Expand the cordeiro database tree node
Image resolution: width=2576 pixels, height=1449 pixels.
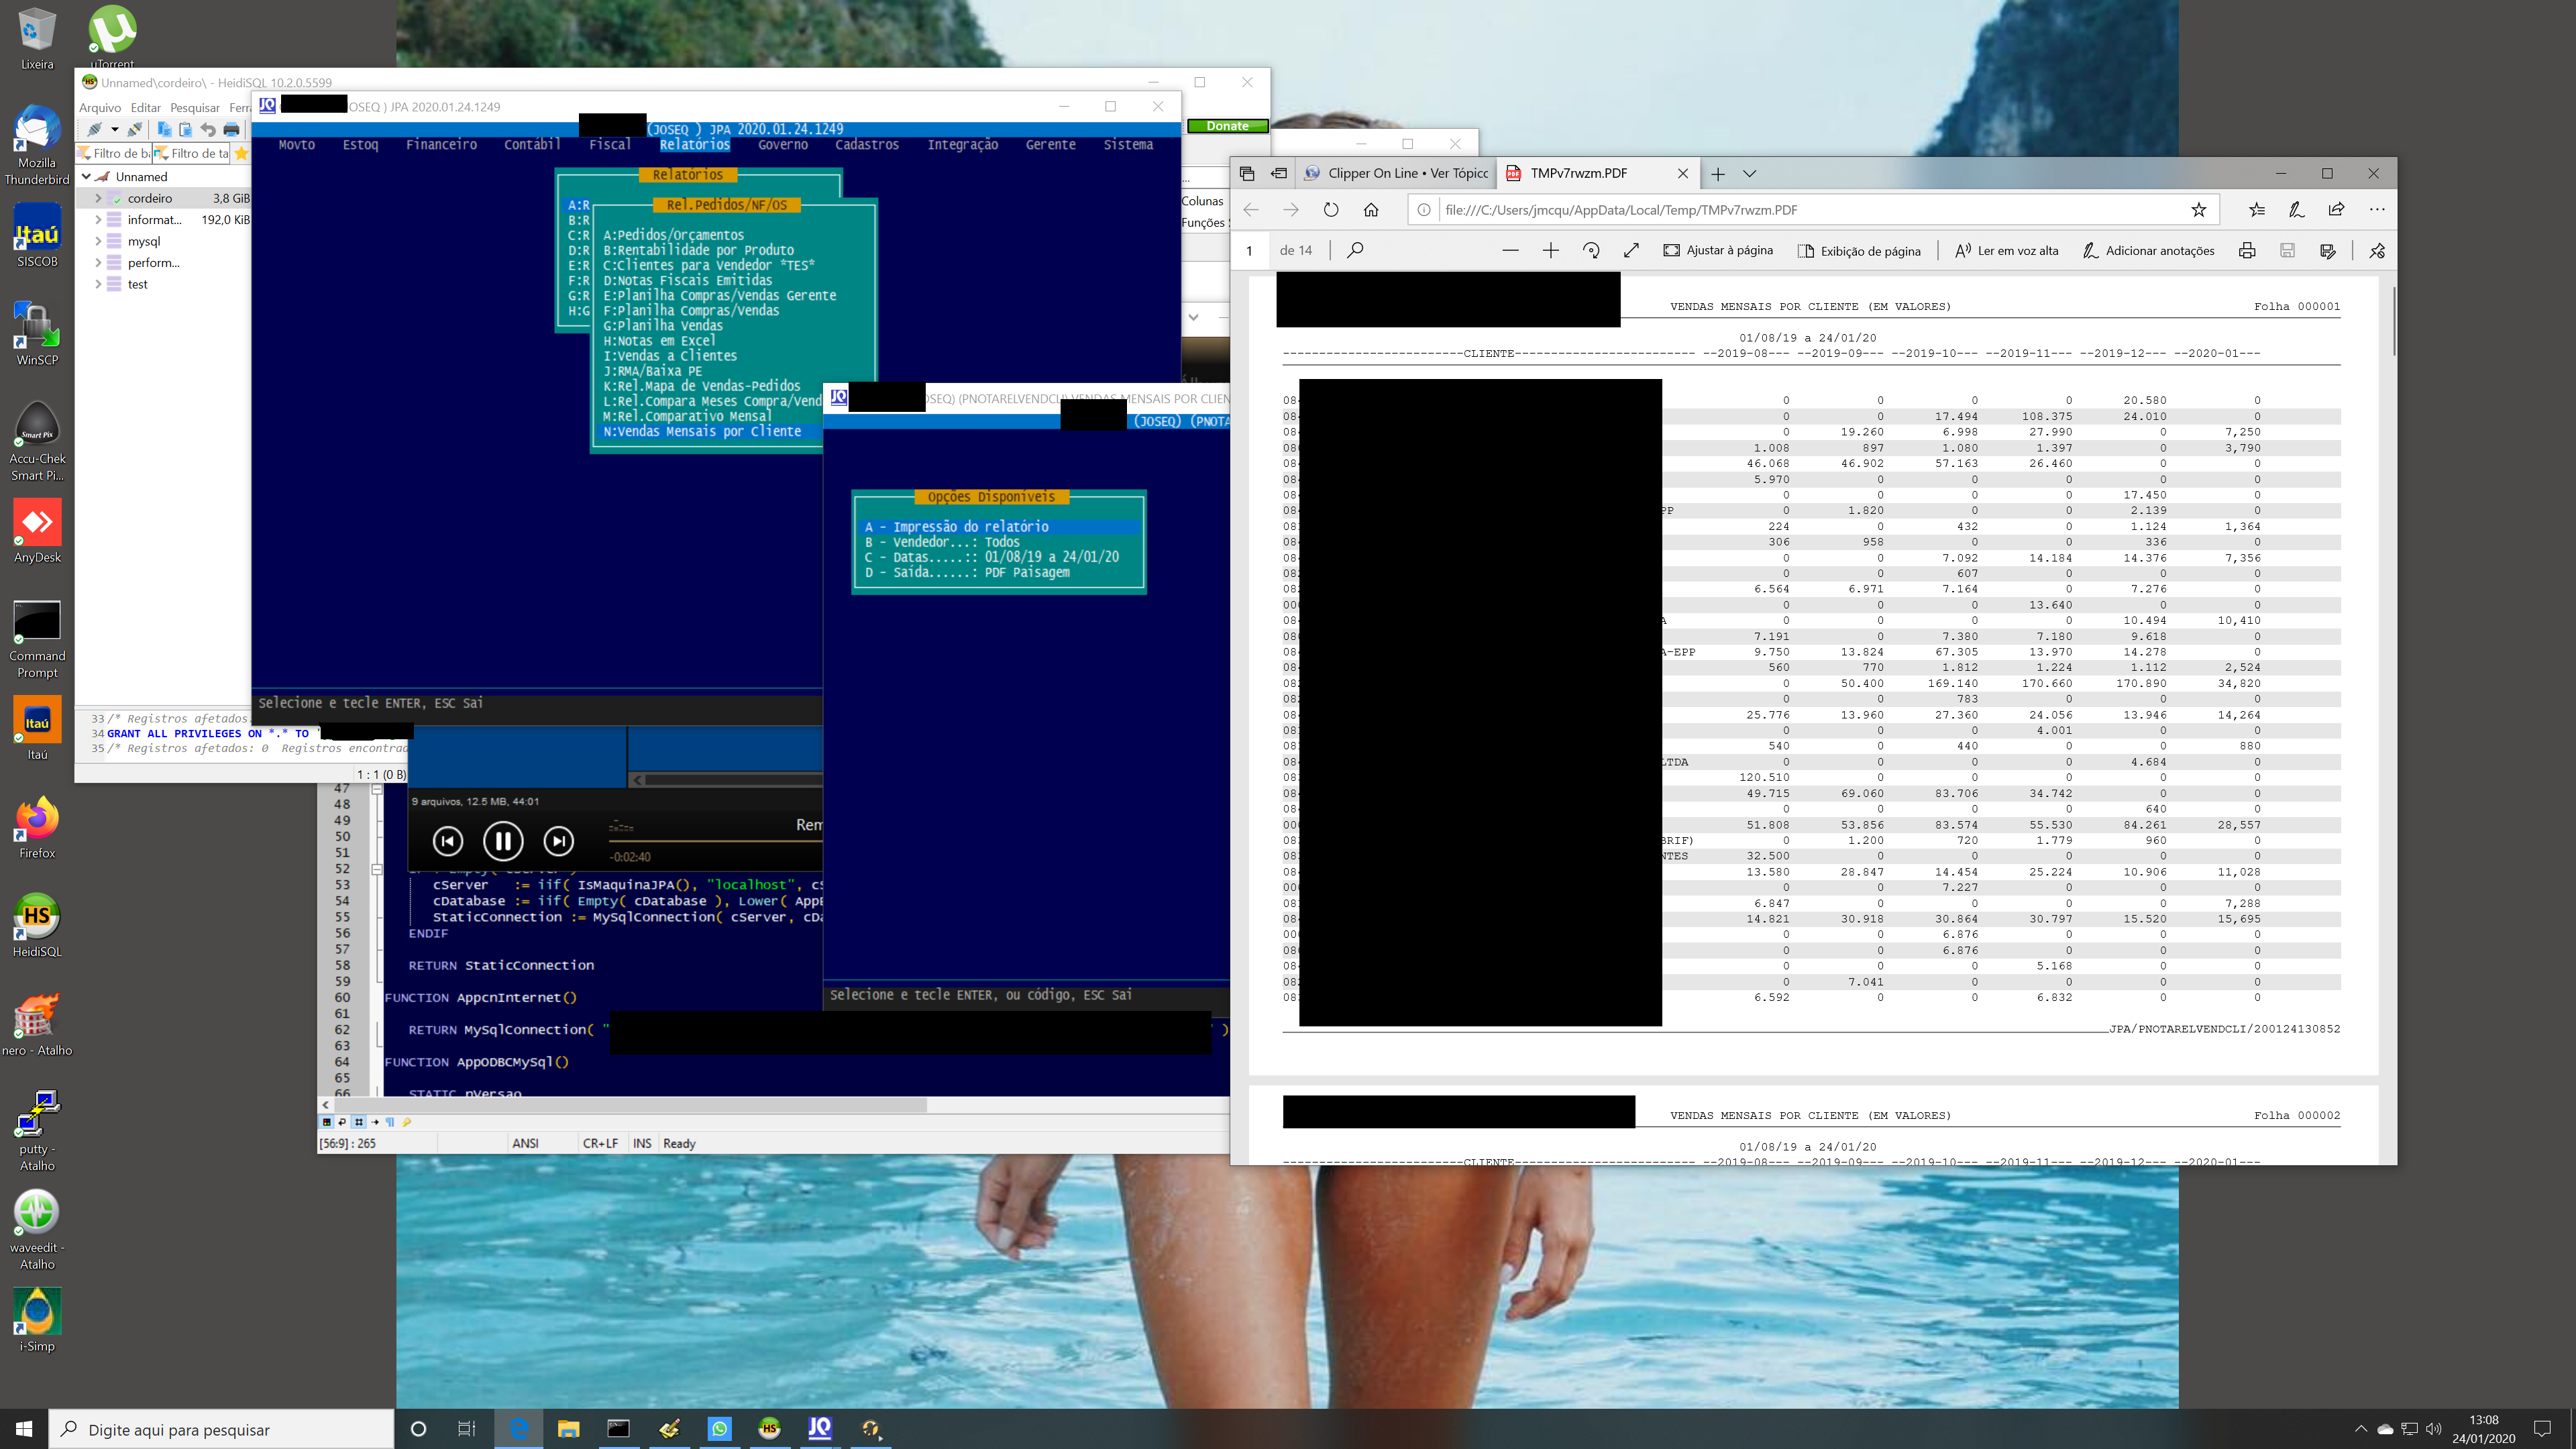98,198
